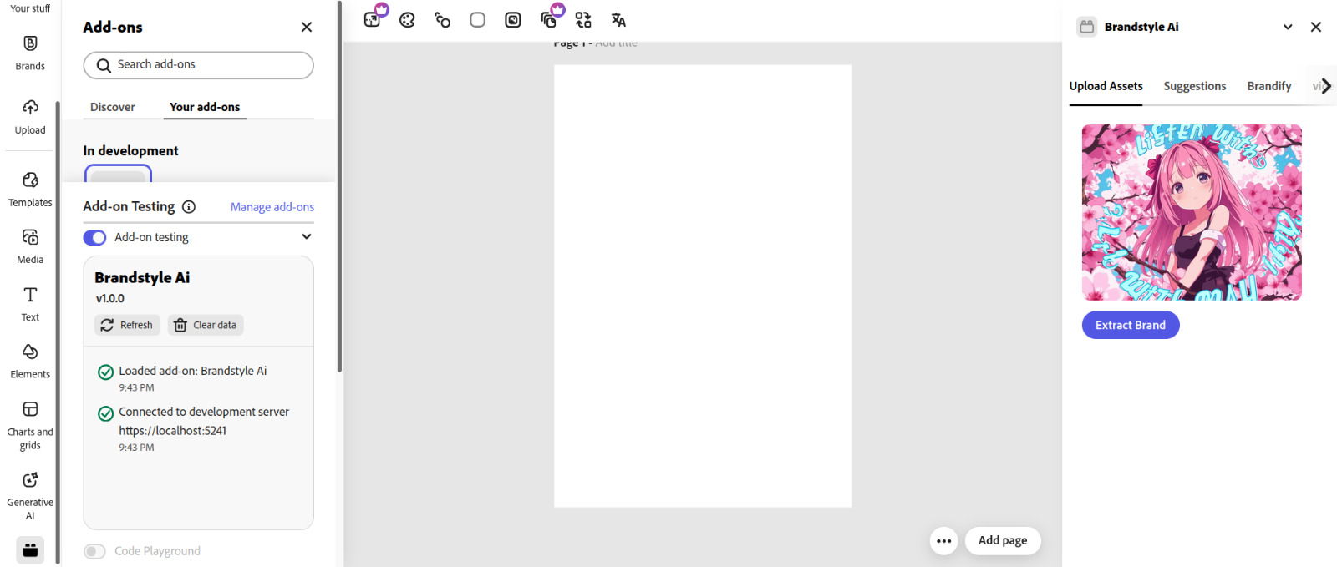Image resolution: width=1337 pixels, height=567 pixels.
Task: Click the 'In development' heading
Action: (130, 150)
